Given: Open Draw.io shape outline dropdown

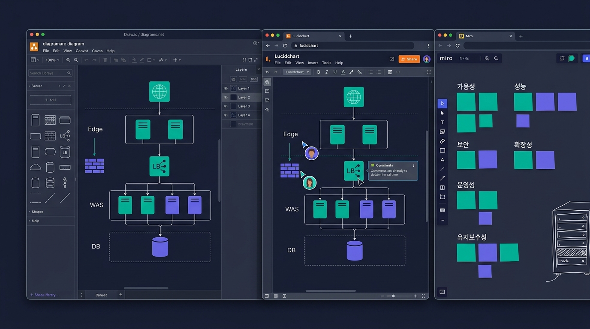Looking at the screenshot, I should [151, 60].
